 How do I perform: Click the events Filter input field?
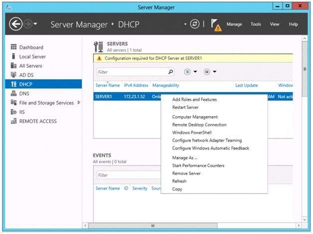[129, 175]
